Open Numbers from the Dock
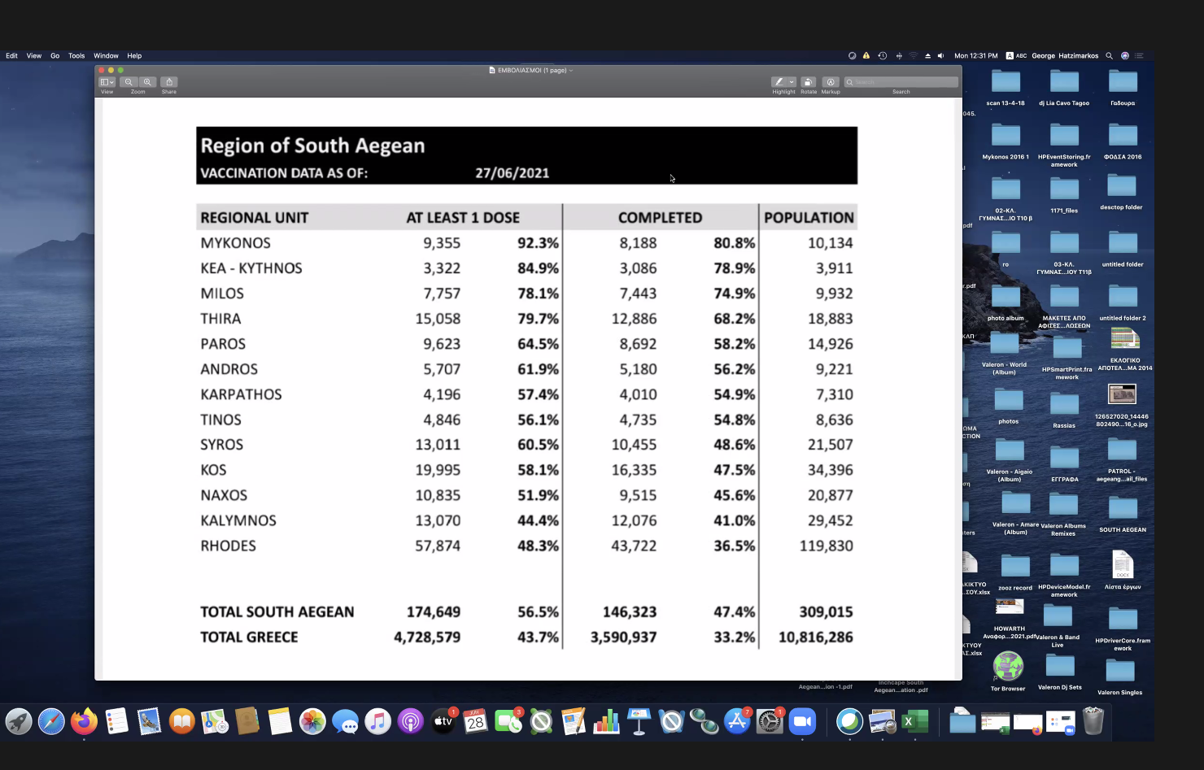This screenshot has width=1204, height=770. coord(606,721)
